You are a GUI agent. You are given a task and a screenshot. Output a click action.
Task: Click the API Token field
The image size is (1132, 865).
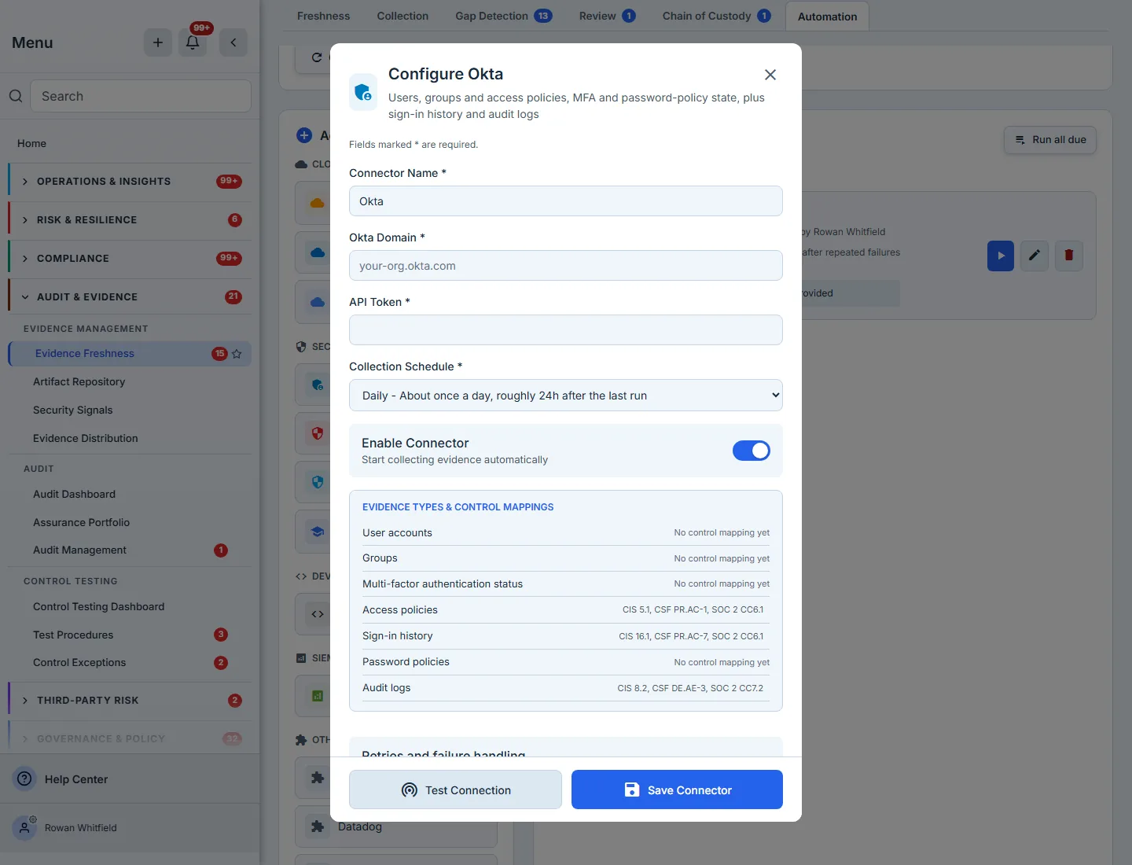(566, 330)
